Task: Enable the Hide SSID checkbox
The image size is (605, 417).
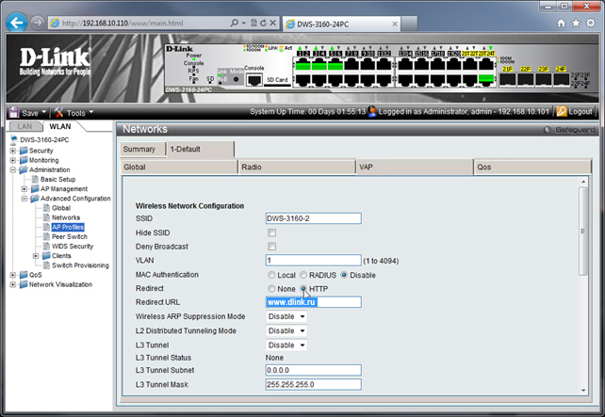Action: [x=271, y=233]
